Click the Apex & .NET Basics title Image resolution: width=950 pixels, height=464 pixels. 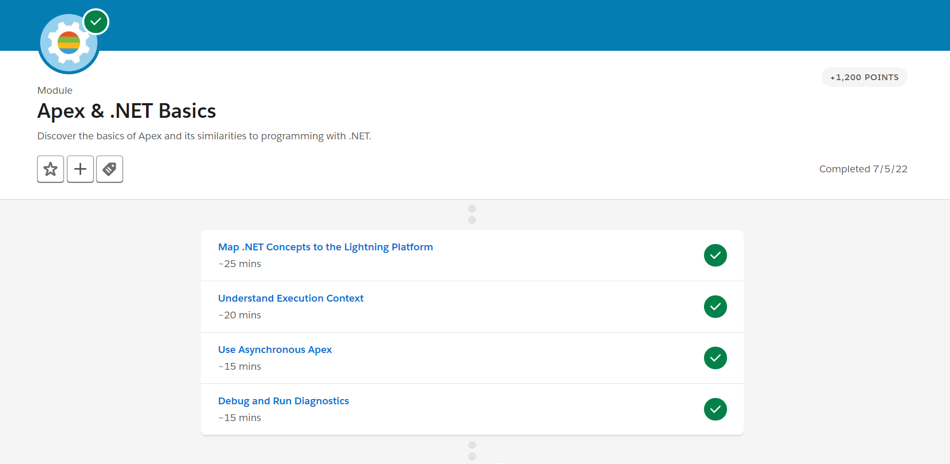[x=127, y=111]
